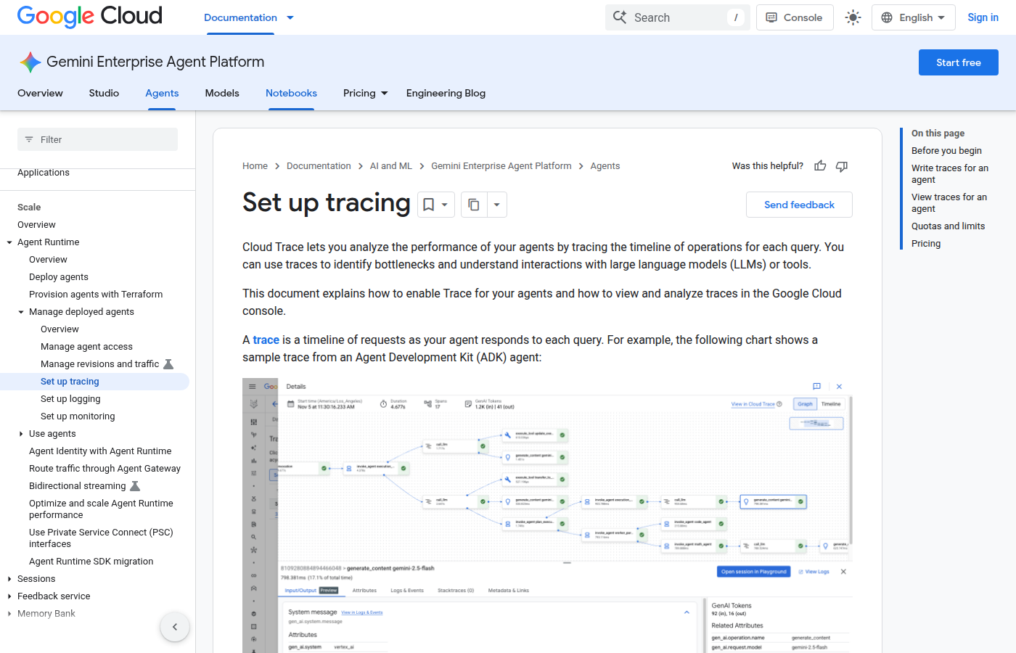
Task: Click the Documentation breadcrumb link
Action: click(319, 166)
